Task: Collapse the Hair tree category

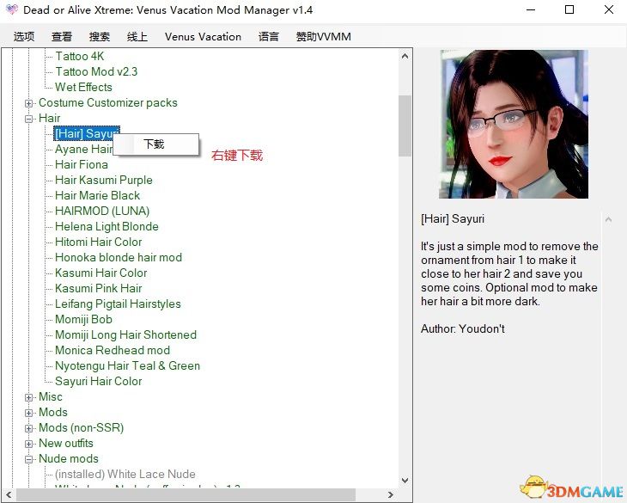Action: click(29, 119)
